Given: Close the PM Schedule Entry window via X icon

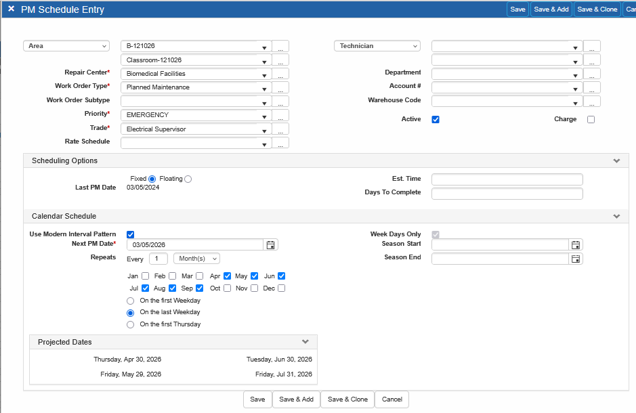Looking at the screenshot, I should 11,9.
